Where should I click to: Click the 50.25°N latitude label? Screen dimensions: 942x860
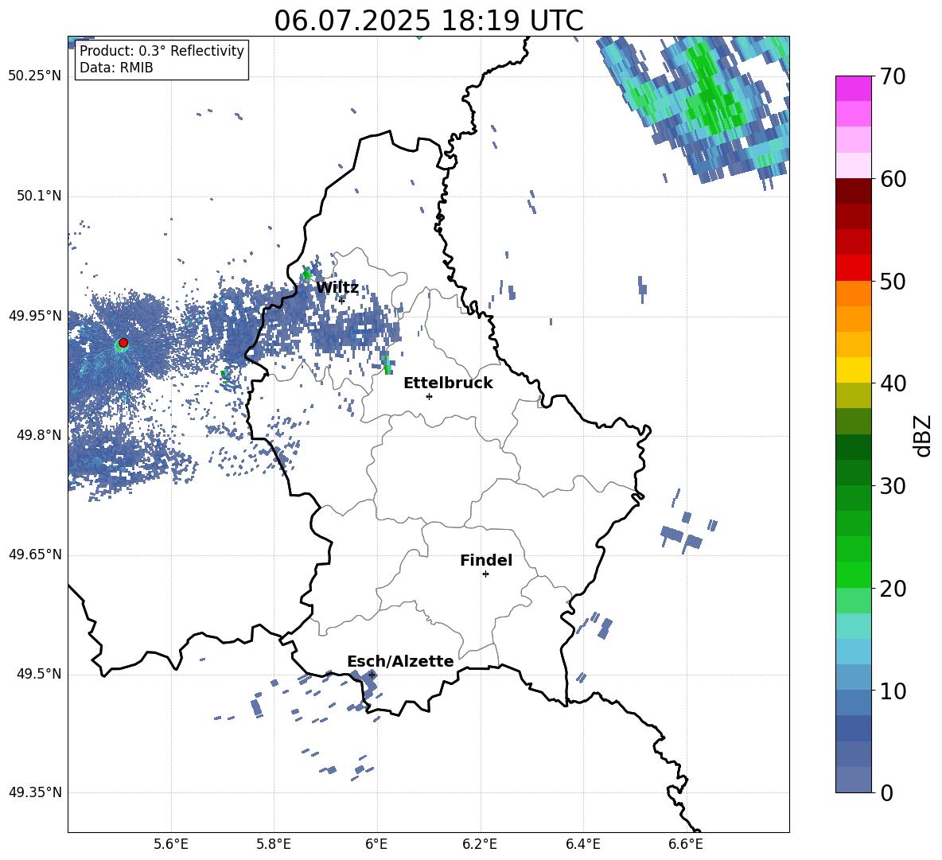tap(36, 76)
